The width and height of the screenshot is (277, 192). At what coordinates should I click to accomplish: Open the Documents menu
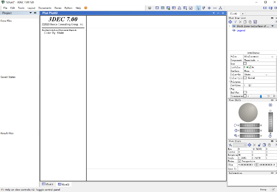45,8
